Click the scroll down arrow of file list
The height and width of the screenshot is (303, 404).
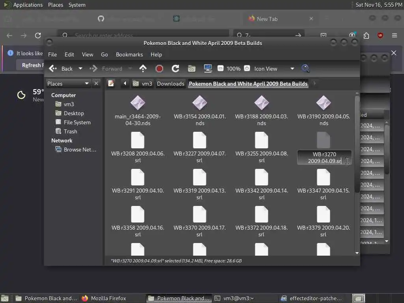[x=357, y=253]
